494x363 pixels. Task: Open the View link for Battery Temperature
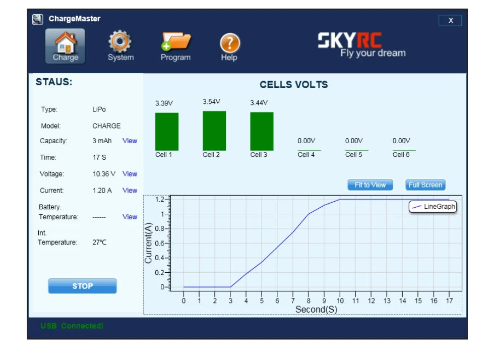[130, 217]
